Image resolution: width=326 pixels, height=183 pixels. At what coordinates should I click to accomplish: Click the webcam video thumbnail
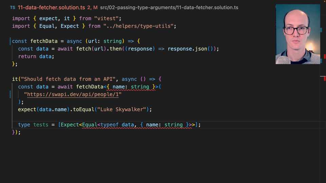click(298, 34)
